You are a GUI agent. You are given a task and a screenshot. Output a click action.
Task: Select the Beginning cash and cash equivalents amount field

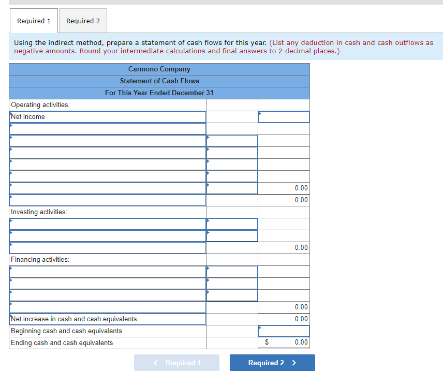coord(284,331)
